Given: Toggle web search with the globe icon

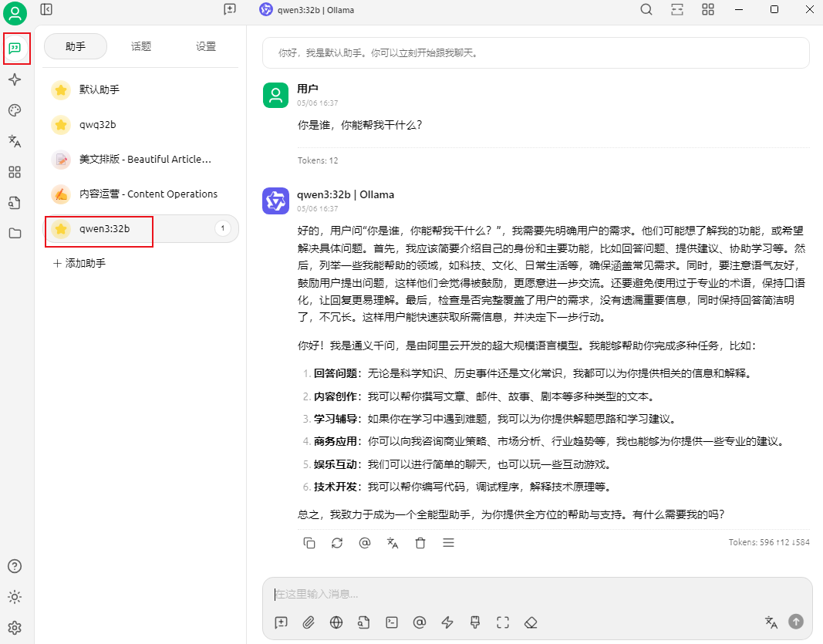Looking at the screenshot, I should [x=336, y=622].
